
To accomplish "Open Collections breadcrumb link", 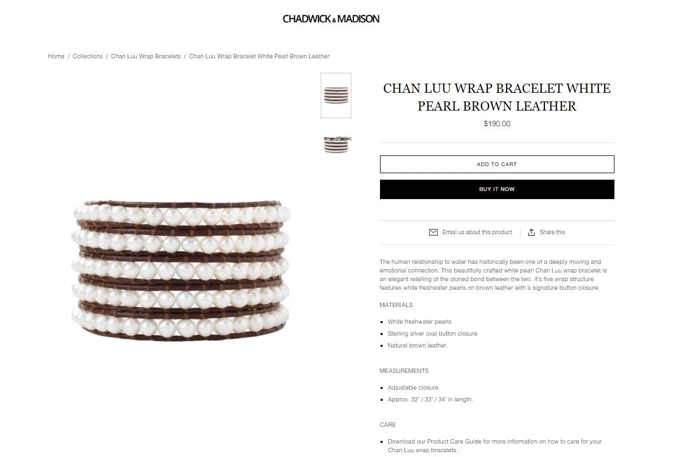I will tap(87, 56).
